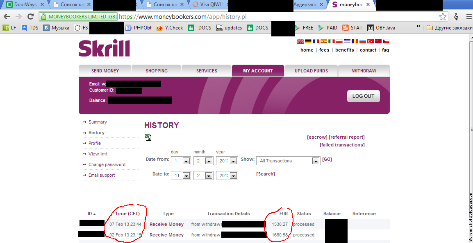Open the PAID bookmark
Image resolution: width=473 pixels, height=243 pixels.
[327, 28]
